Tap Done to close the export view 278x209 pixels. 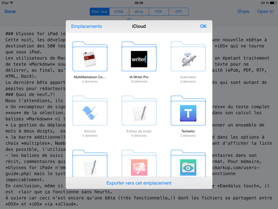coord(10,11)
